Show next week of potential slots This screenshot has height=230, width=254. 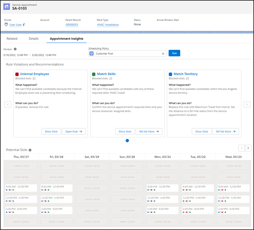pyautogui.click(x=248, y=148)
